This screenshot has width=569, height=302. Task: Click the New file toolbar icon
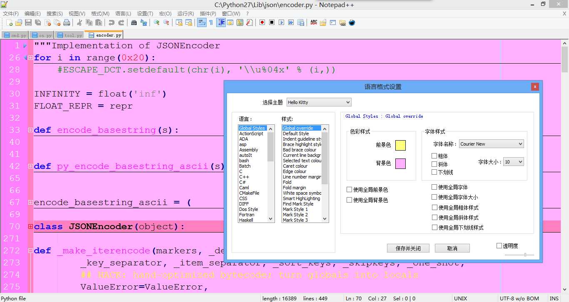tap(9, 23)
